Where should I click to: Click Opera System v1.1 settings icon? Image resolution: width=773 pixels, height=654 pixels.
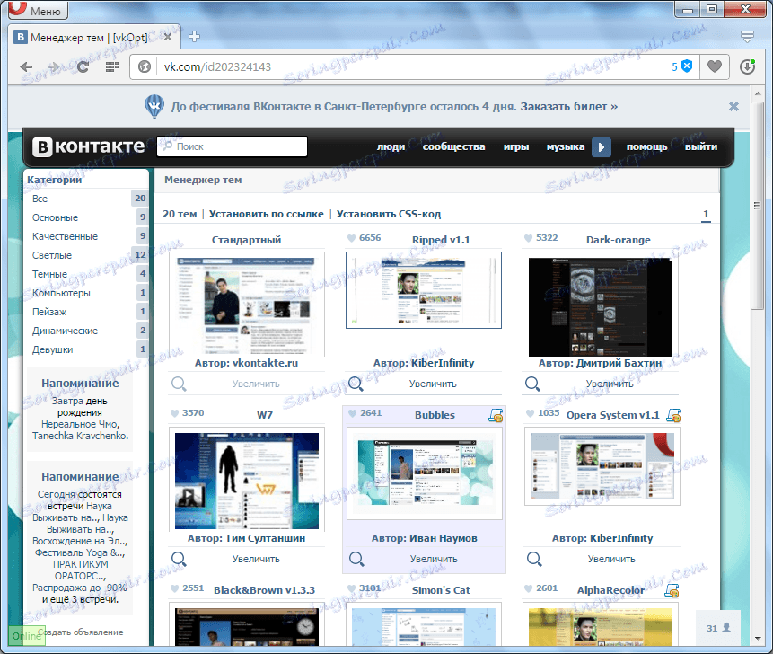673,415
